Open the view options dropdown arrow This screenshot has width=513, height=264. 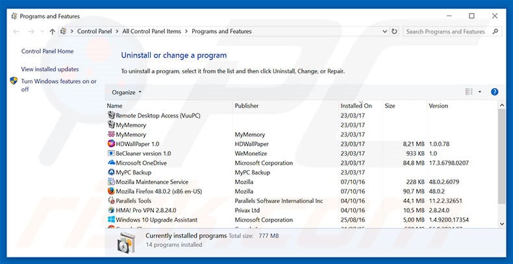pyautogui.click(x=480, y=92)
